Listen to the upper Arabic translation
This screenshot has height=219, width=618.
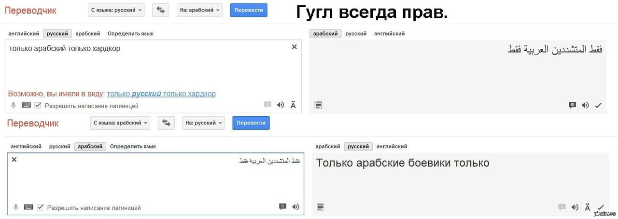pos(585,105)
